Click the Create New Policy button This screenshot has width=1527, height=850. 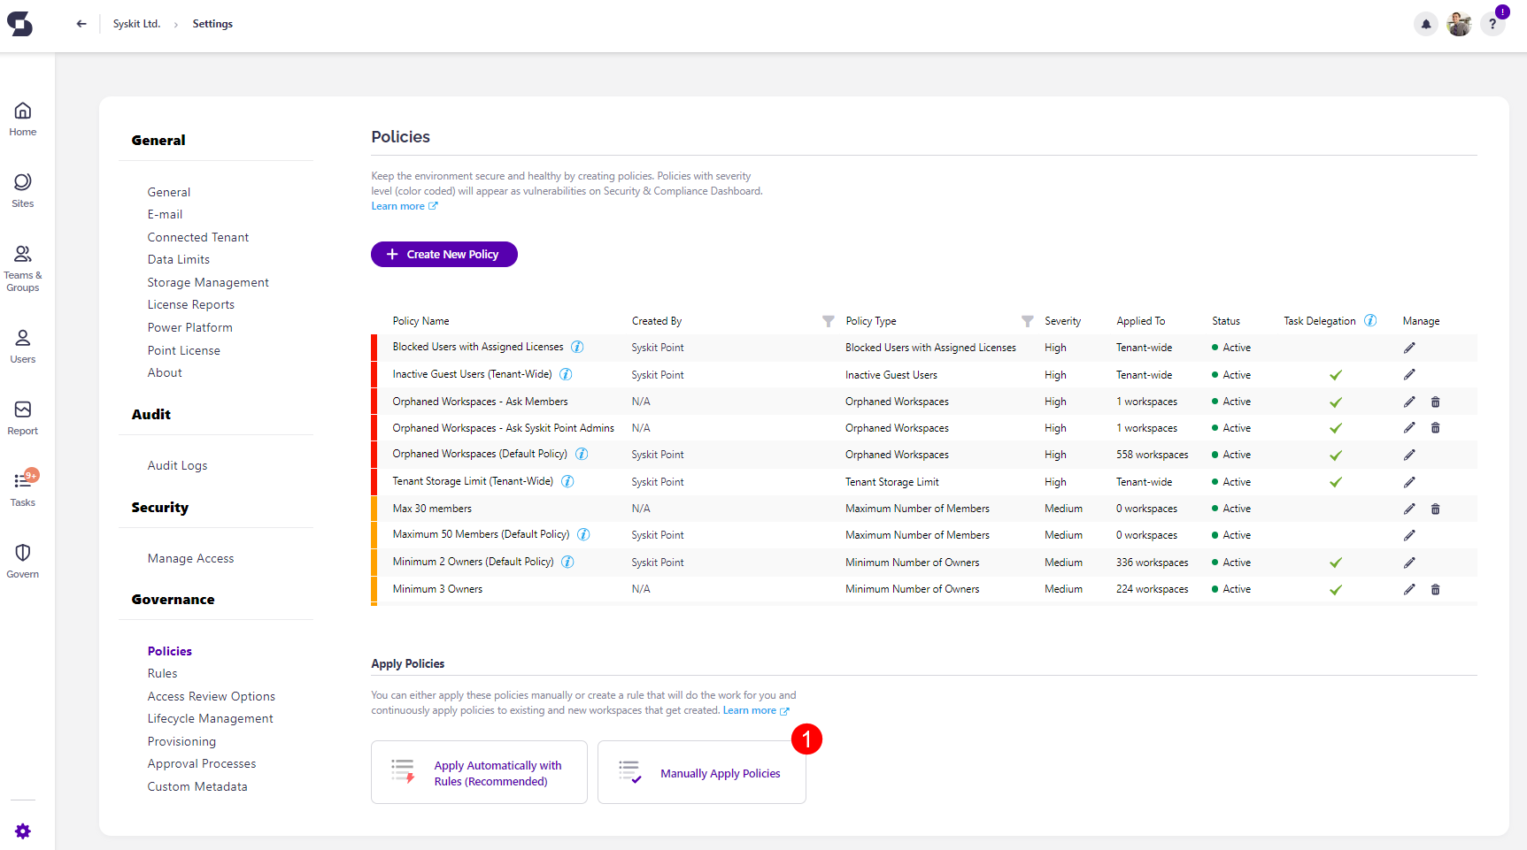(443, 254)
